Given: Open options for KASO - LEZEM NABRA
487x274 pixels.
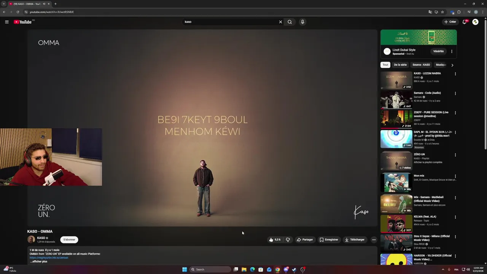Looking at the screenshot, I should tap(455, 74).
